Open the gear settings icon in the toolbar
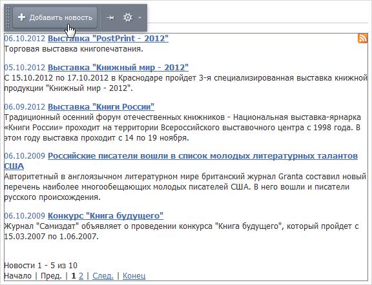Screen dimensions: 372x285 (128, 17)
